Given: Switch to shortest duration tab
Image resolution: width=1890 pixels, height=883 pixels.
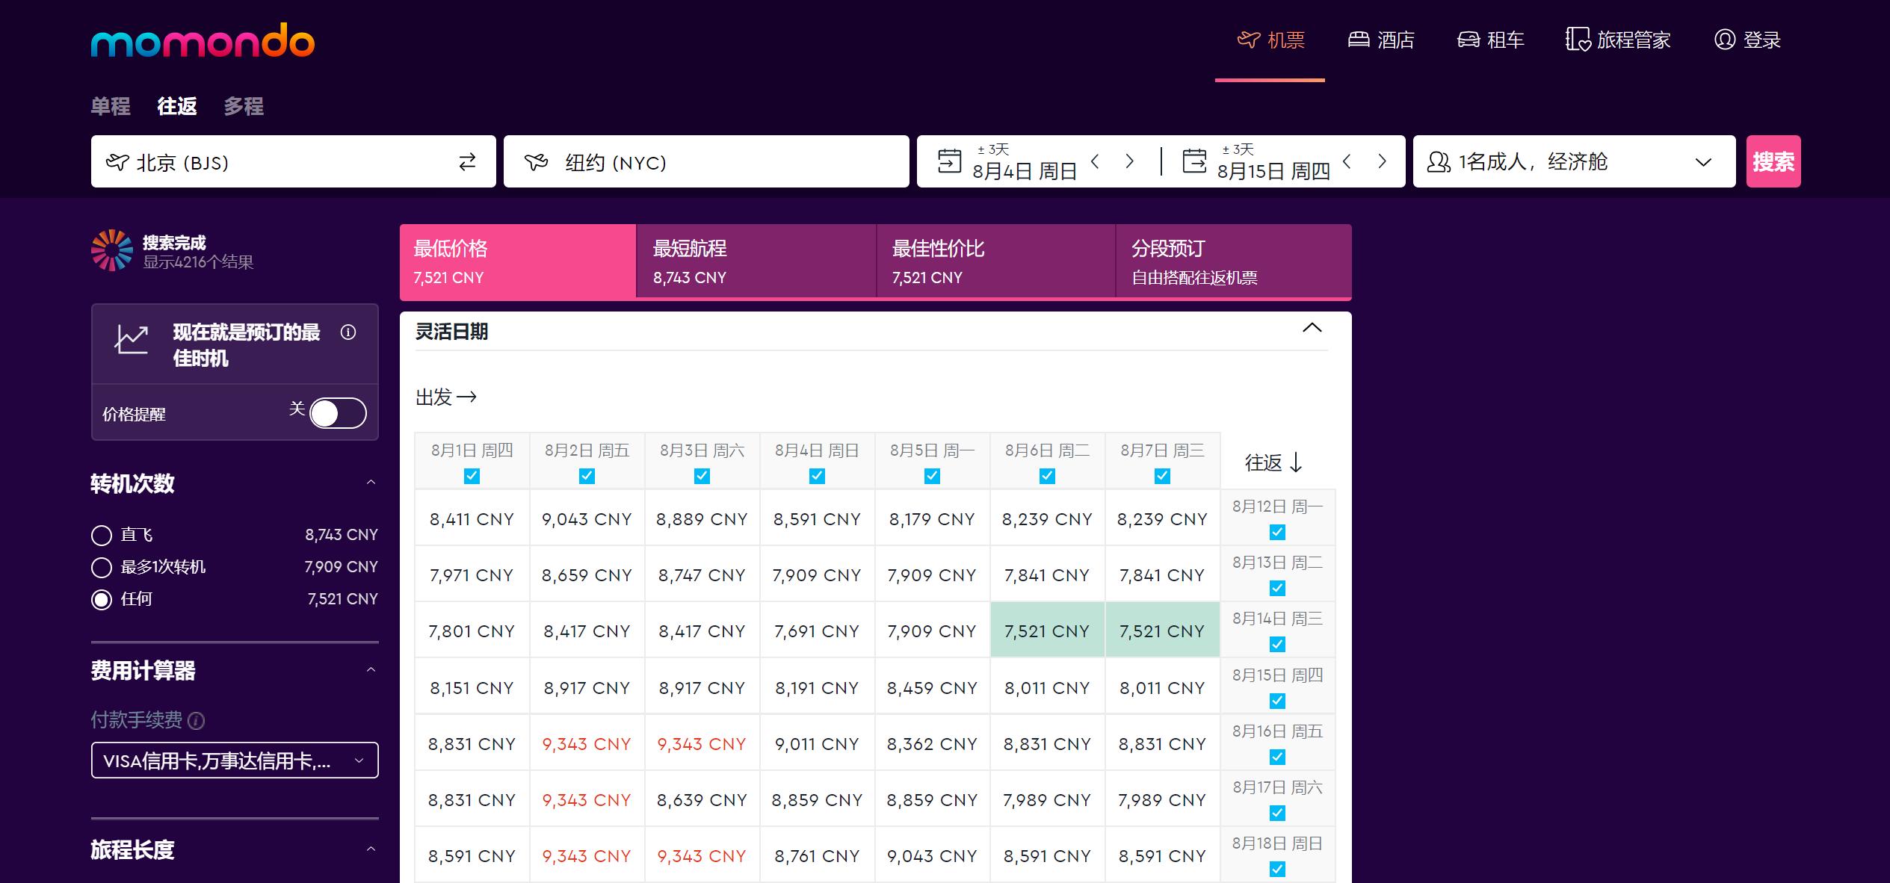Looking at the screenshot, I should (x=755, y=261).
